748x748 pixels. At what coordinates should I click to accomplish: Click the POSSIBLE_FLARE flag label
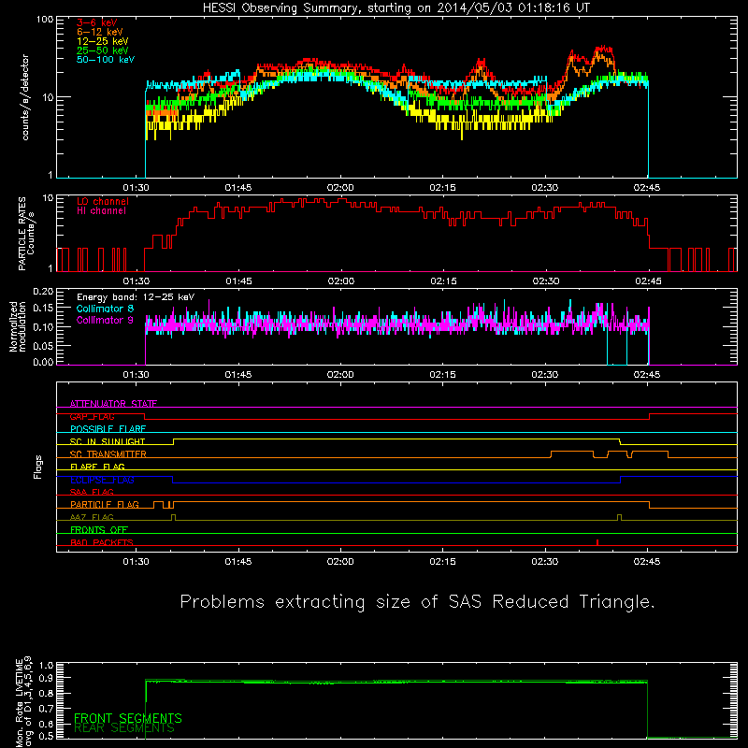click(x=108, y=429)
